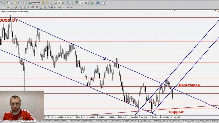This screenshot has width=219, height=123.
Task: Click the 21 Oct 2019 date label
Action: [x=164, y=117]
